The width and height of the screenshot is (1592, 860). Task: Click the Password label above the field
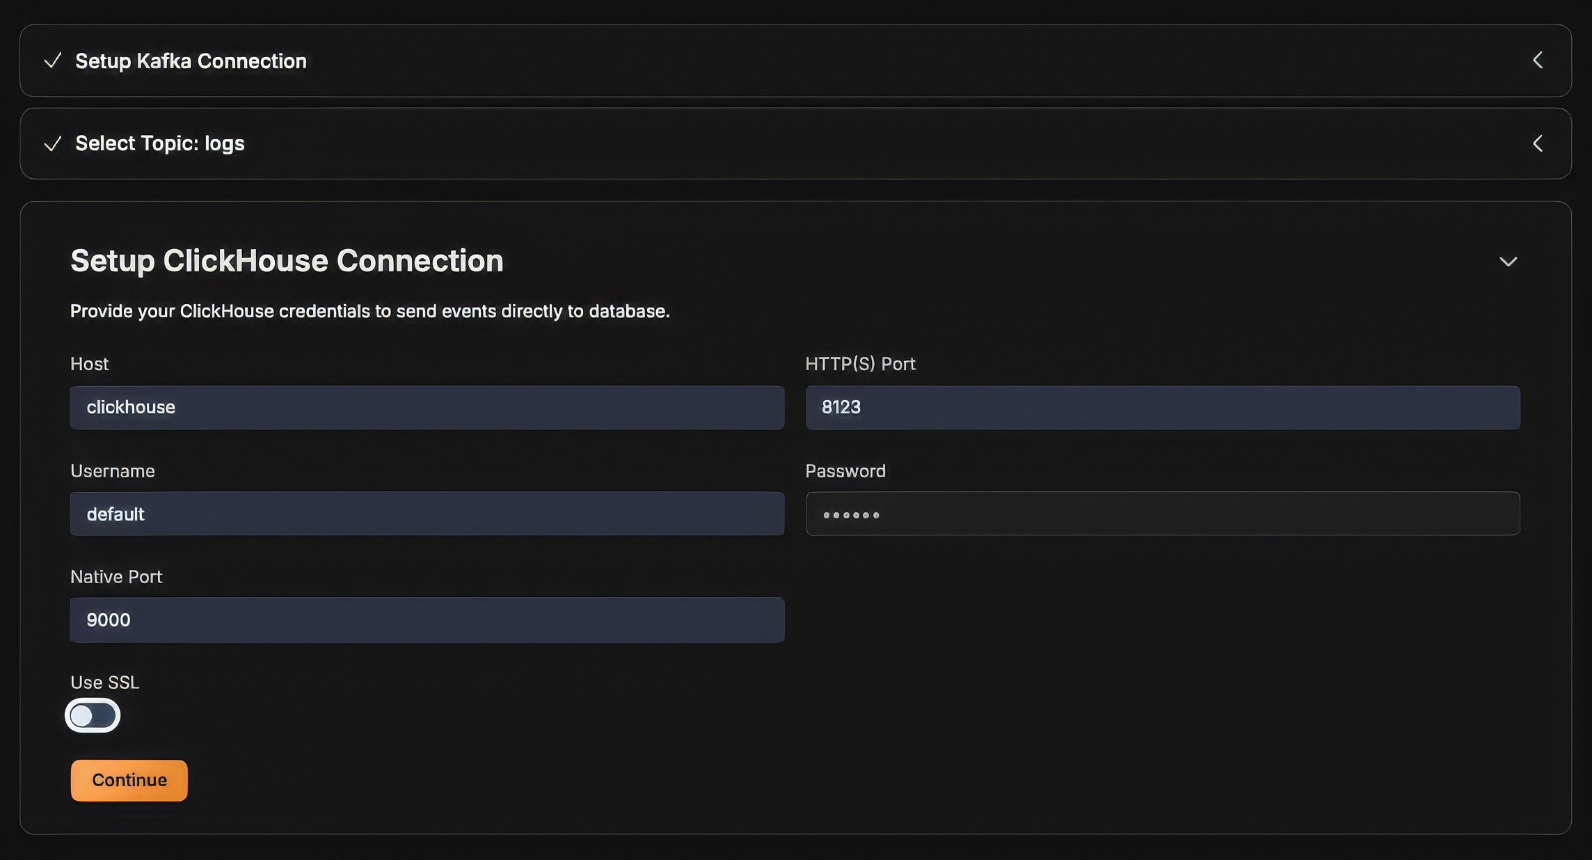[845, 471]
